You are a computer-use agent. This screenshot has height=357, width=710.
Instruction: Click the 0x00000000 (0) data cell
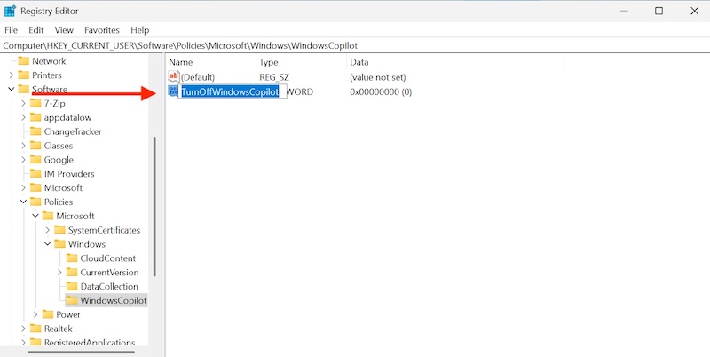(381, 92)
